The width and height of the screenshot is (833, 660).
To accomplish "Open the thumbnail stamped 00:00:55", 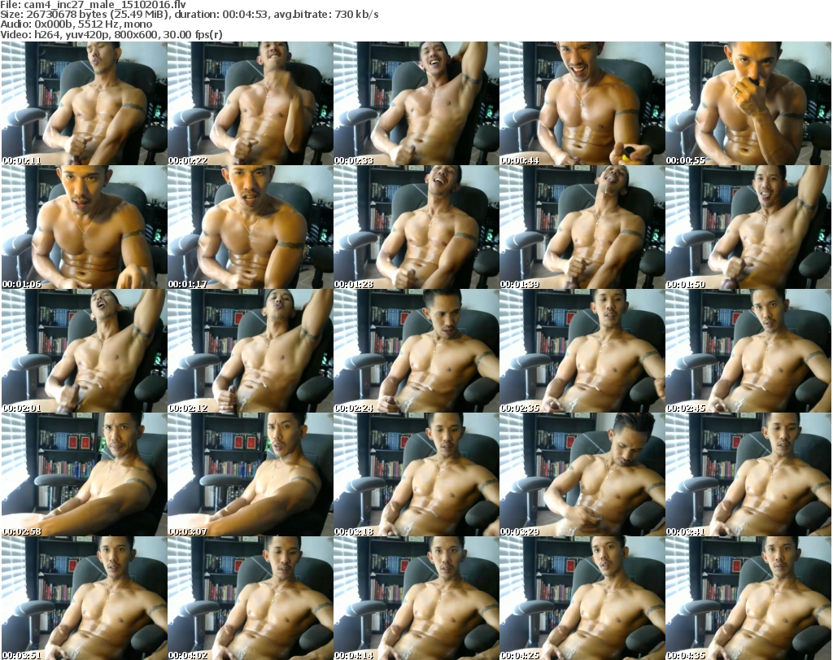I will [x=748, y=103].
